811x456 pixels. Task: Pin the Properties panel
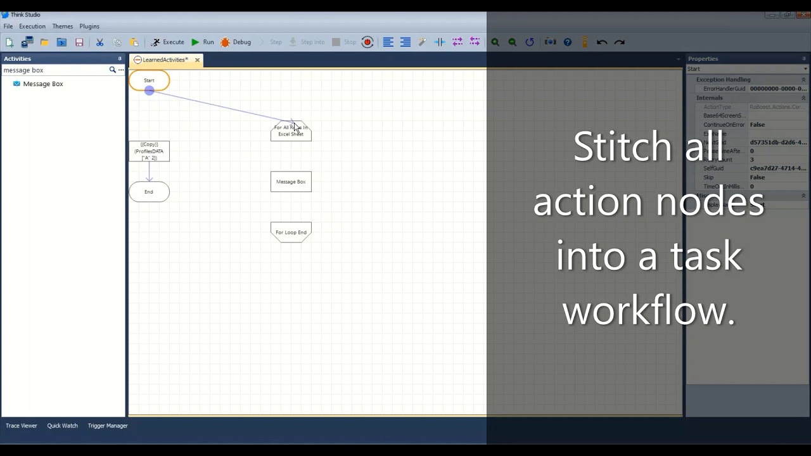804,59
